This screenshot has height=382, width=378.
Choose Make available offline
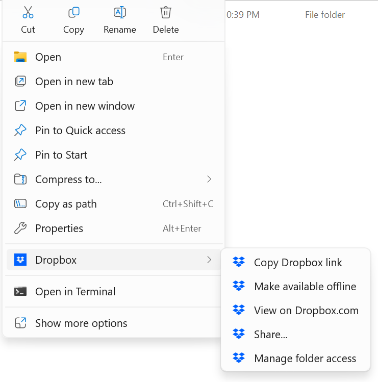pos(305,287)
